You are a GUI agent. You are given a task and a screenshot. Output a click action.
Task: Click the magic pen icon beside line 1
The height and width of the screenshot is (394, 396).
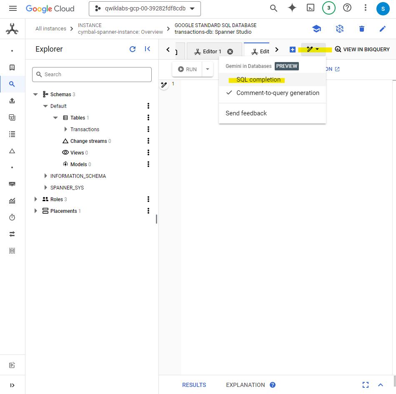coord(164,85)
